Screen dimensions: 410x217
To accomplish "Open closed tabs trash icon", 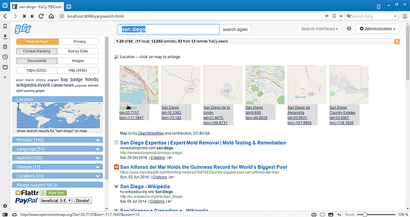I will 379,7.
